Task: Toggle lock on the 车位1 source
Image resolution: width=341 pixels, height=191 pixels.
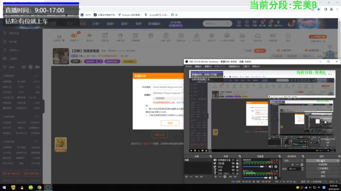Action: (237, 167)
